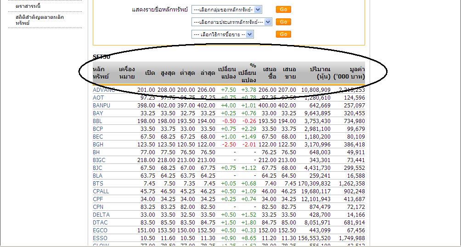Open the BEC stock link
The width and height of the screenshot is (461, 247).
(98, 137)
